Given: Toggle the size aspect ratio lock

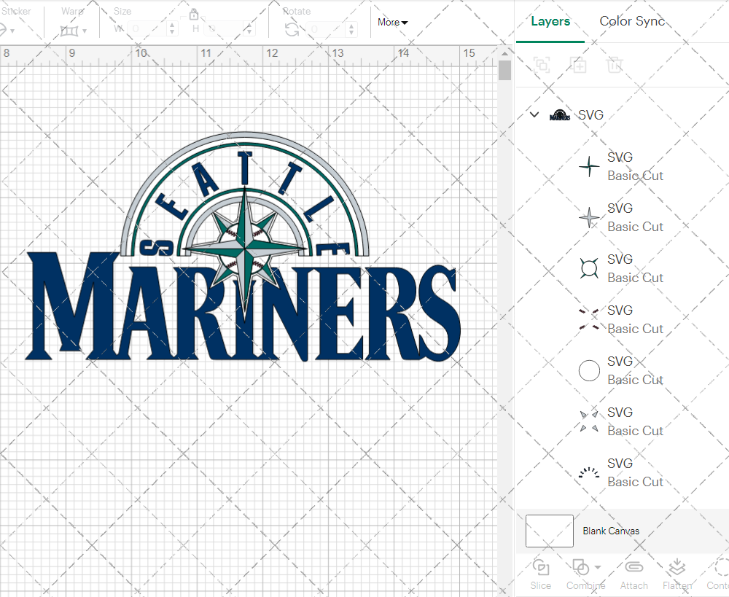Looking at the screenshot, I should pos(194,15).
